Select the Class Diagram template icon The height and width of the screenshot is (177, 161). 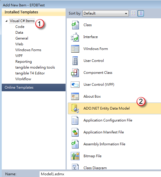[75, 167]
